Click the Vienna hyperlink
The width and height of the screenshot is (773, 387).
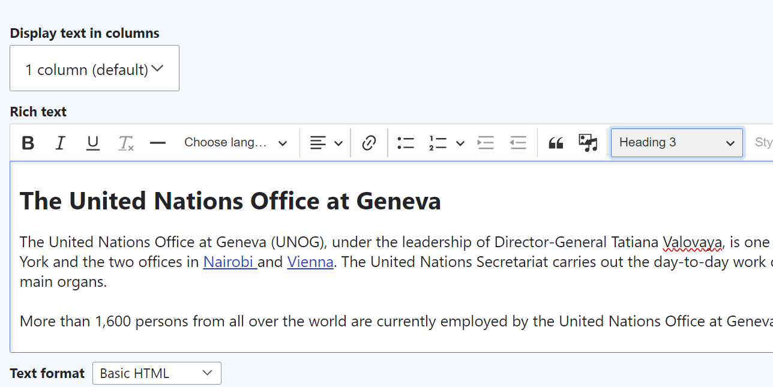click(x=310, y=262)
